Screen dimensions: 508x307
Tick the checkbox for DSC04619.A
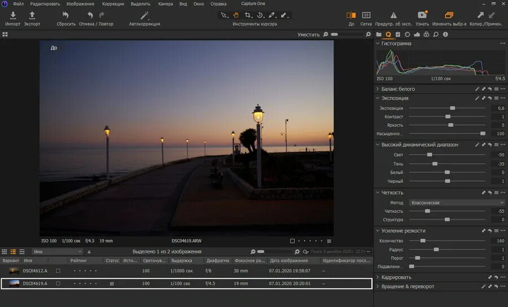pyautogui.click(x=58, y=283)
